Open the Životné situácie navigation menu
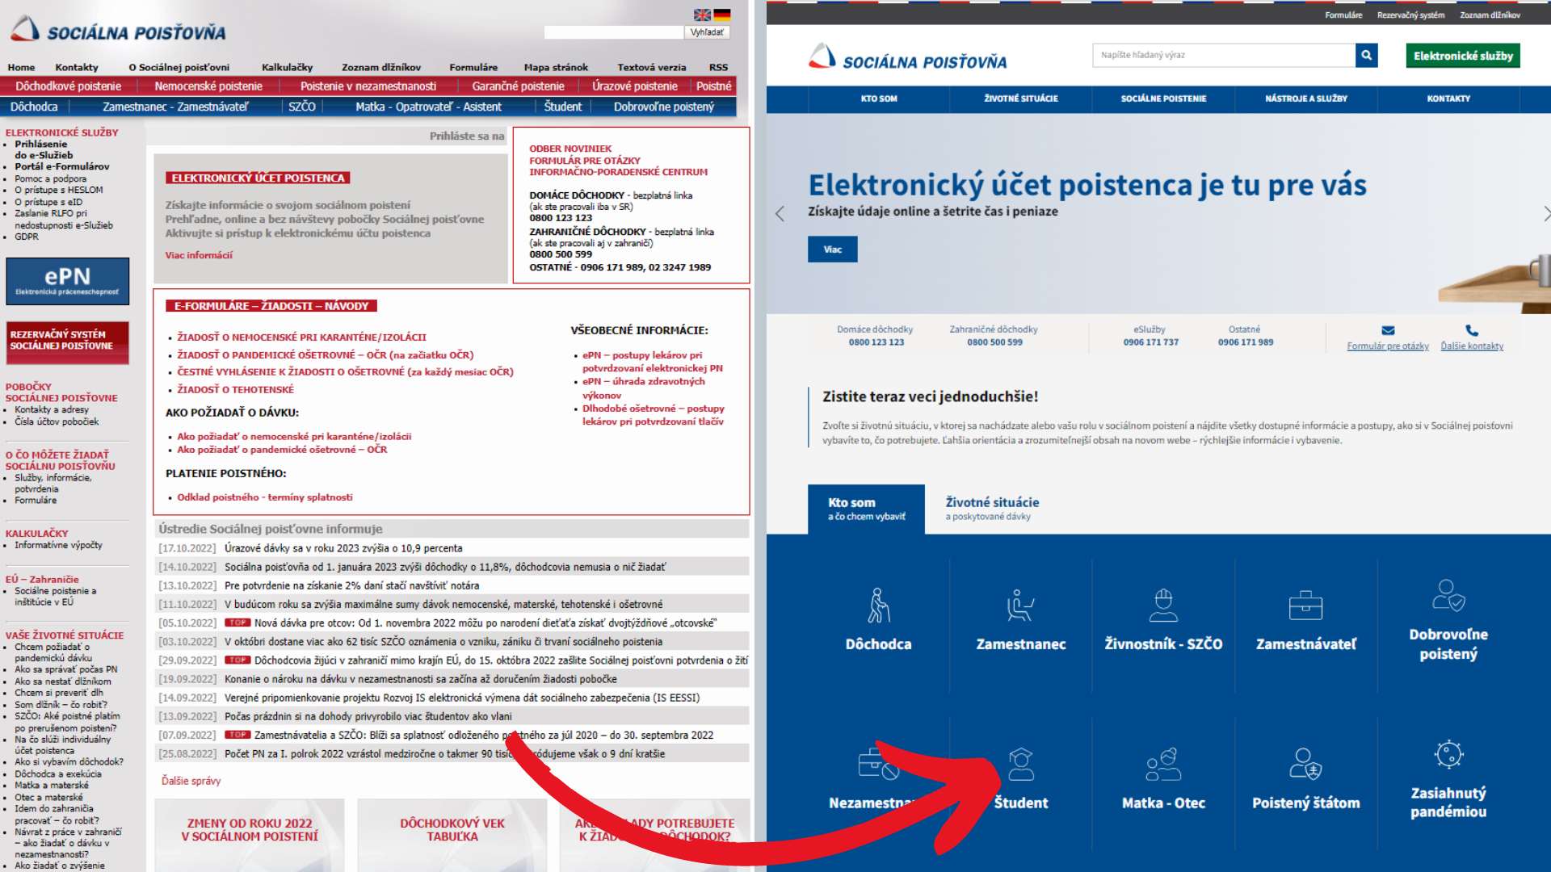Image resolution: width=1551 pixels, height=872 pixels. 1020,99
